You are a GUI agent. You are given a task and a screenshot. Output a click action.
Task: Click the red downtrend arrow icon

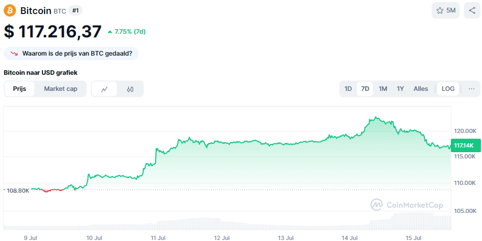point(14,53)
